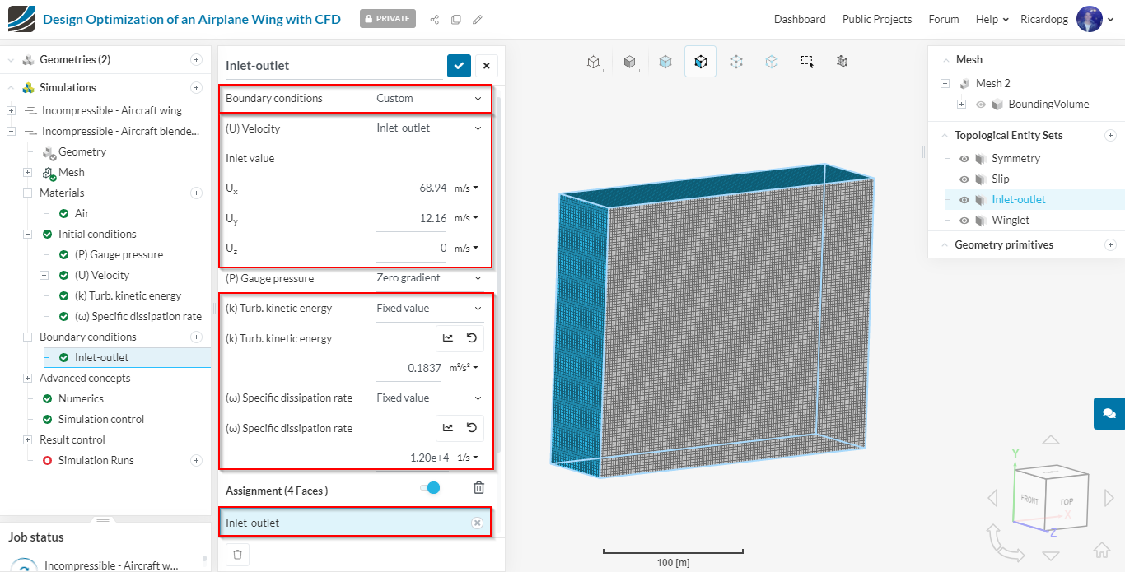
Task: Open the Help menu
Action: [992, 19]
